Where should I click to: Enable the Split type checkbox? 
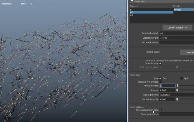pos(181,78)
